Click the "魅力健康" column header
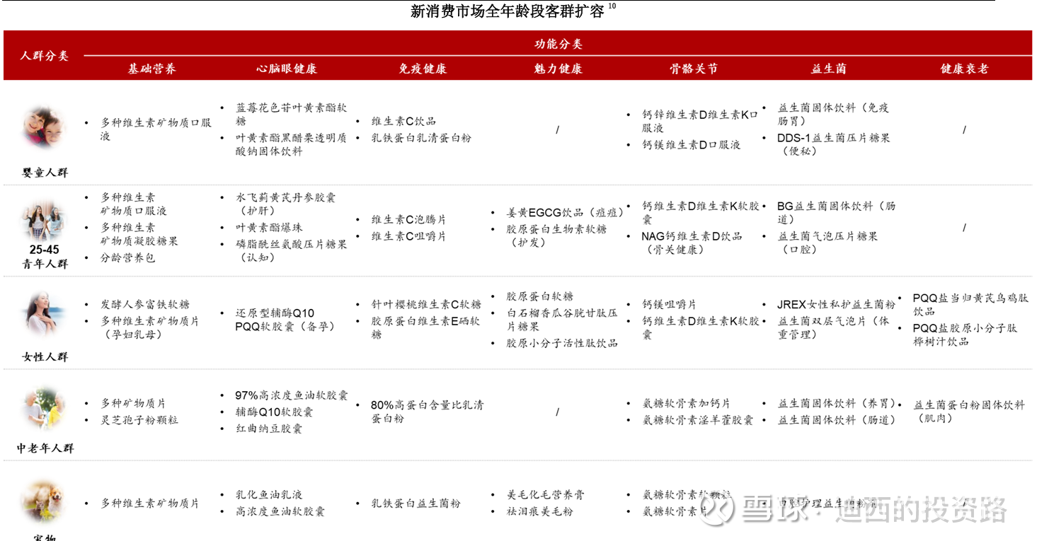 (x=558, y=69)
